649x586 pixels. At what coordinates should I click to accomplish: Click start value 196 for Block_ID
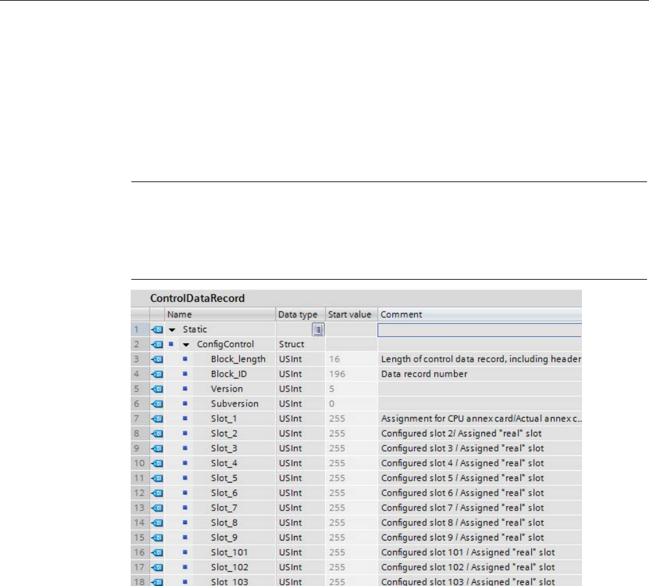[337, 374]
